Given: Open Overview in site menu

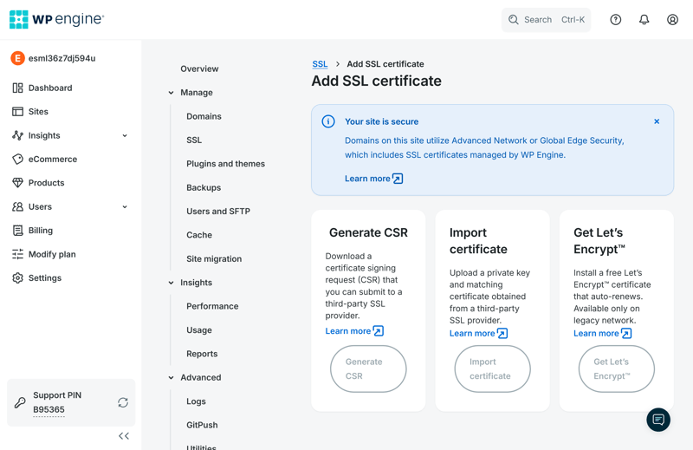Looking at the screenshot, I should [x=199, y=68].
